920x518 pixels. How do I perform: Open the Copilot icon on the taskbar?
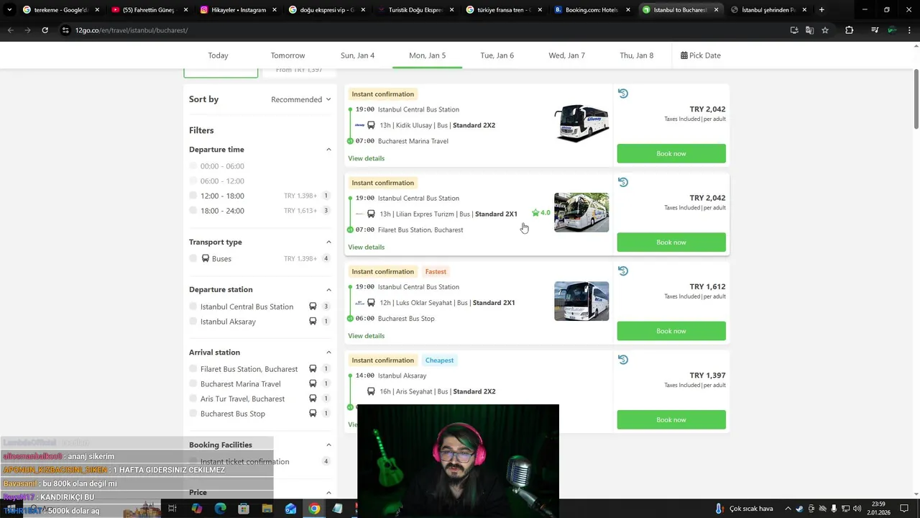(197, 509)
